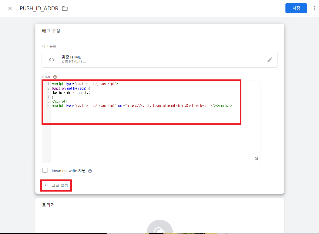Open the three-dot more options menu
Image resolution: width=319 pixels, height=234 pixels.
pyautogui.click(x=314, y=8)
